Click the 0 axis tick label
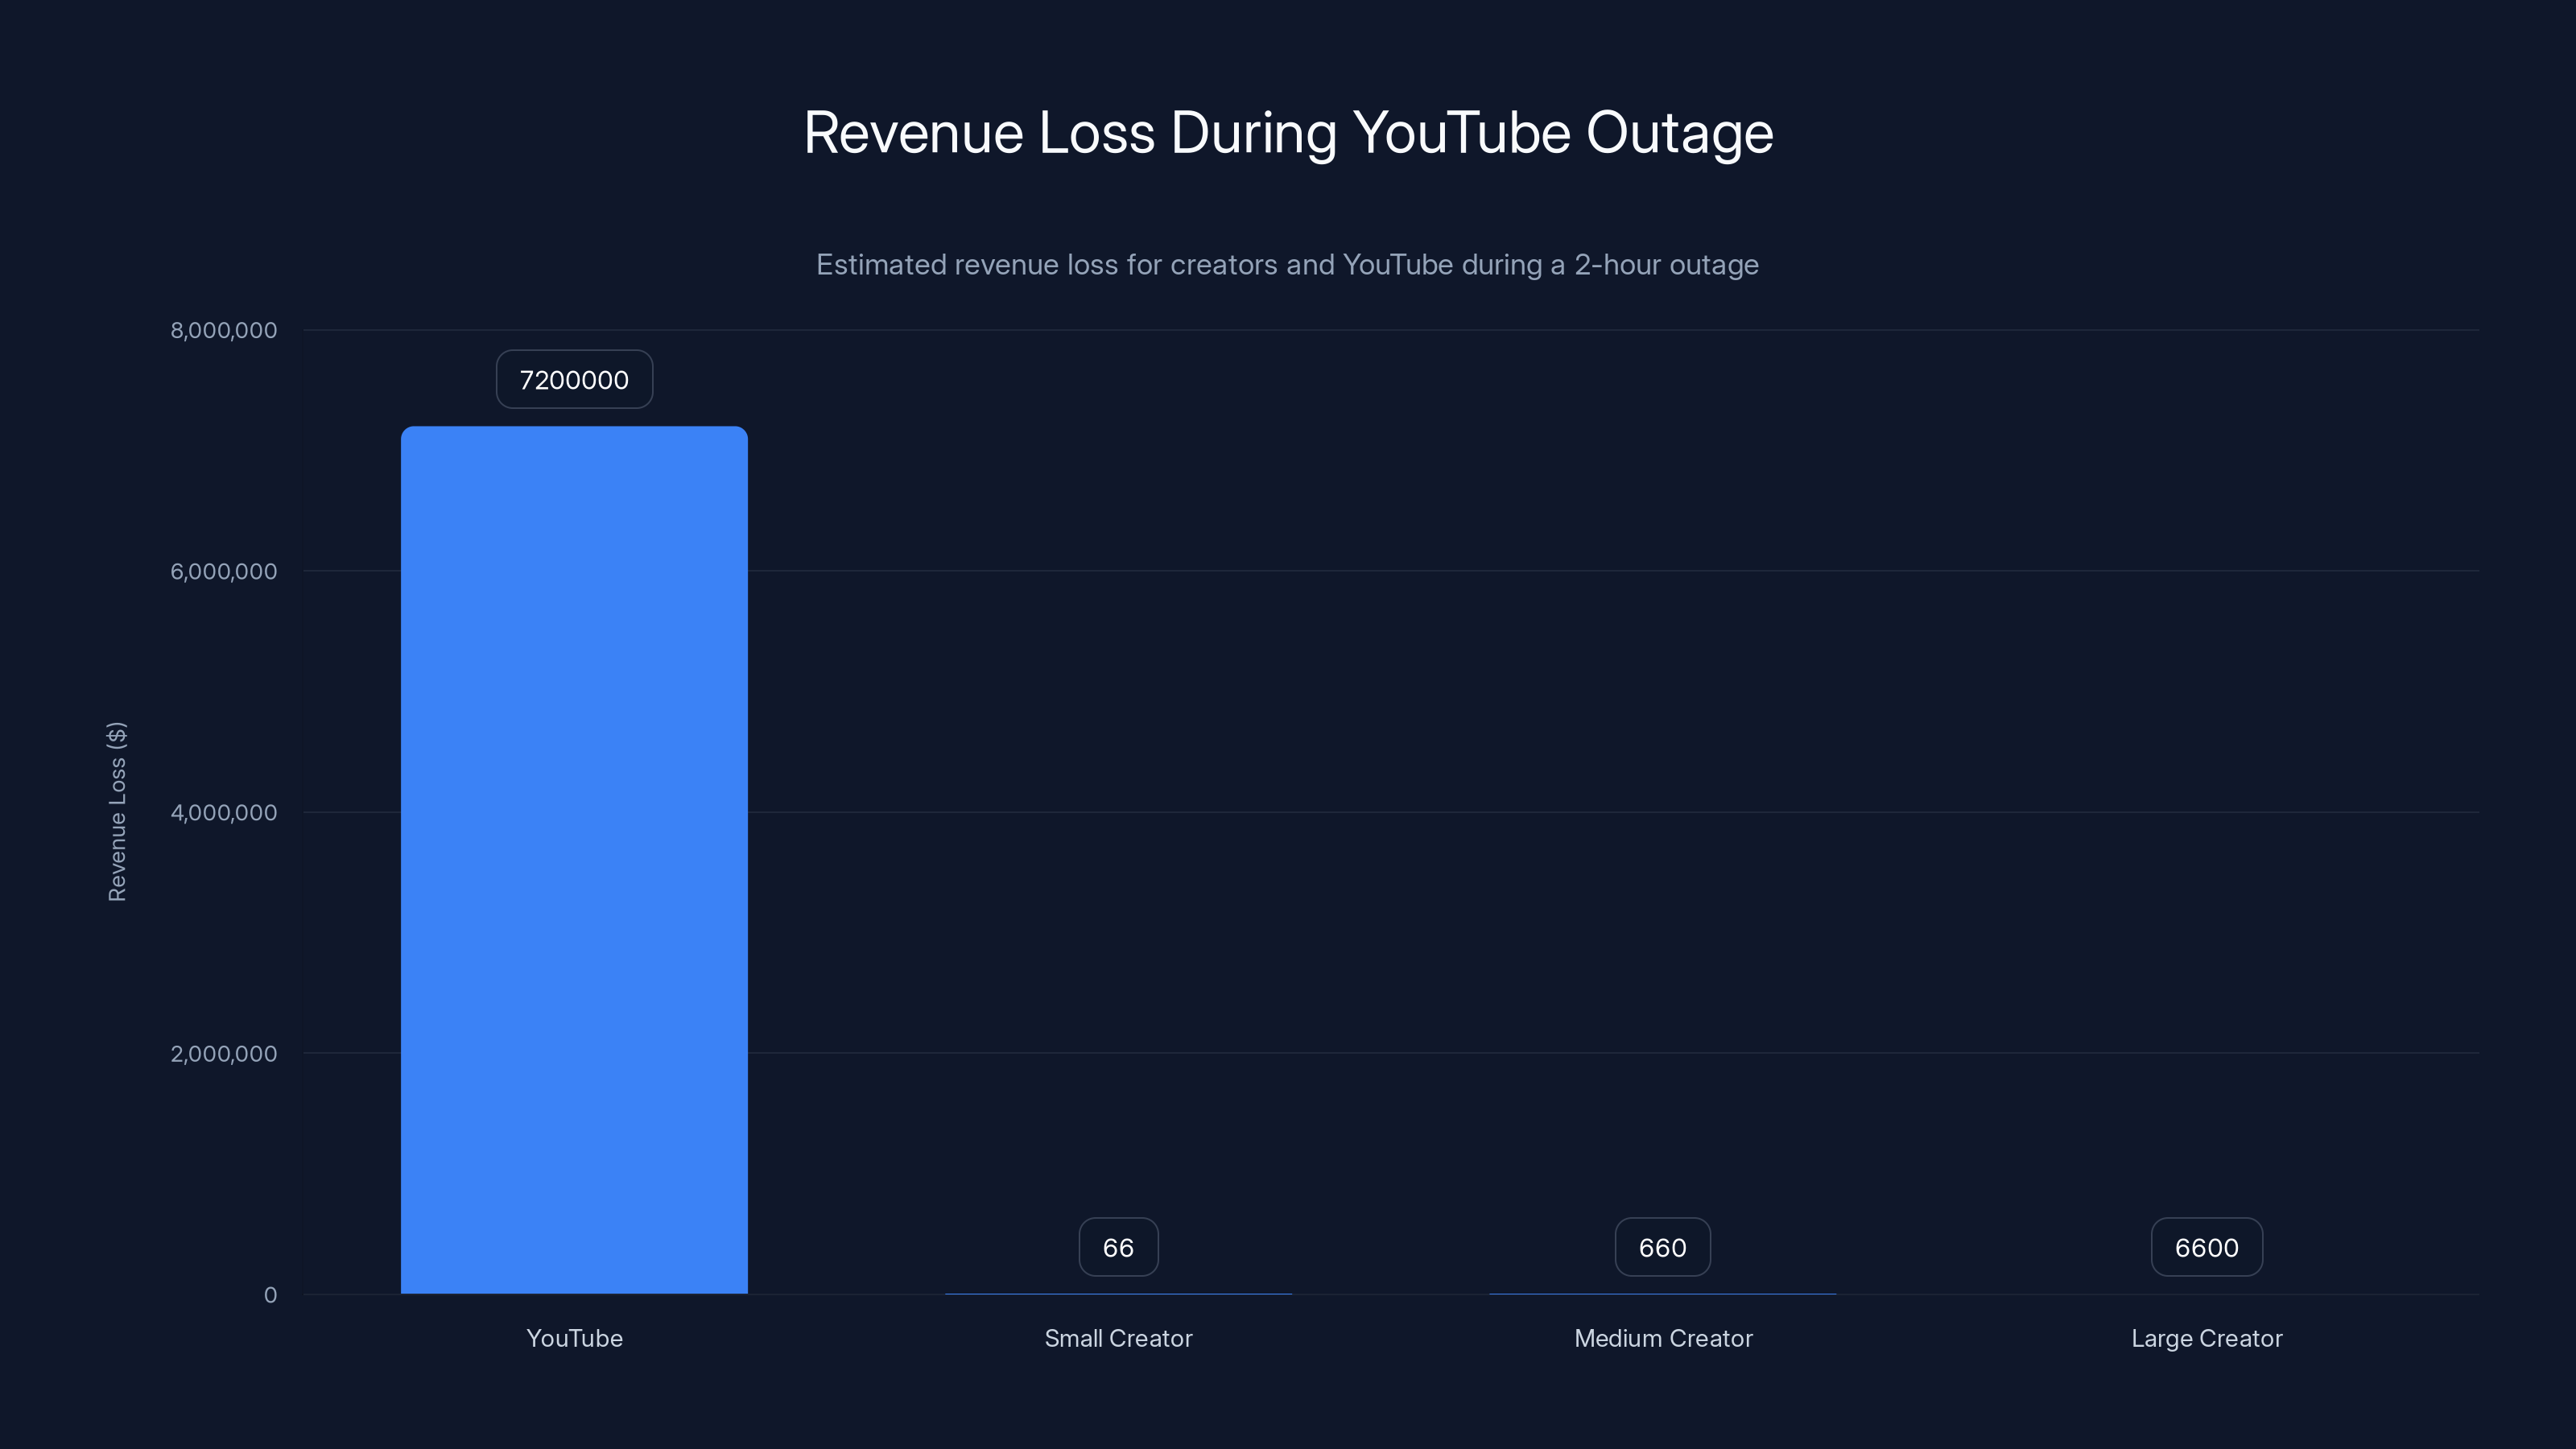The height and width of the screenshot is (1449, 2576). pos(270,1294)
